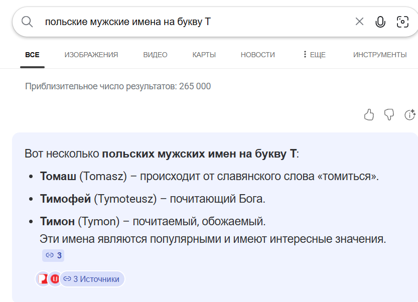Give thumbs down feedback on the overview
This screenshot has height=302, width=418.
[389, 115]
